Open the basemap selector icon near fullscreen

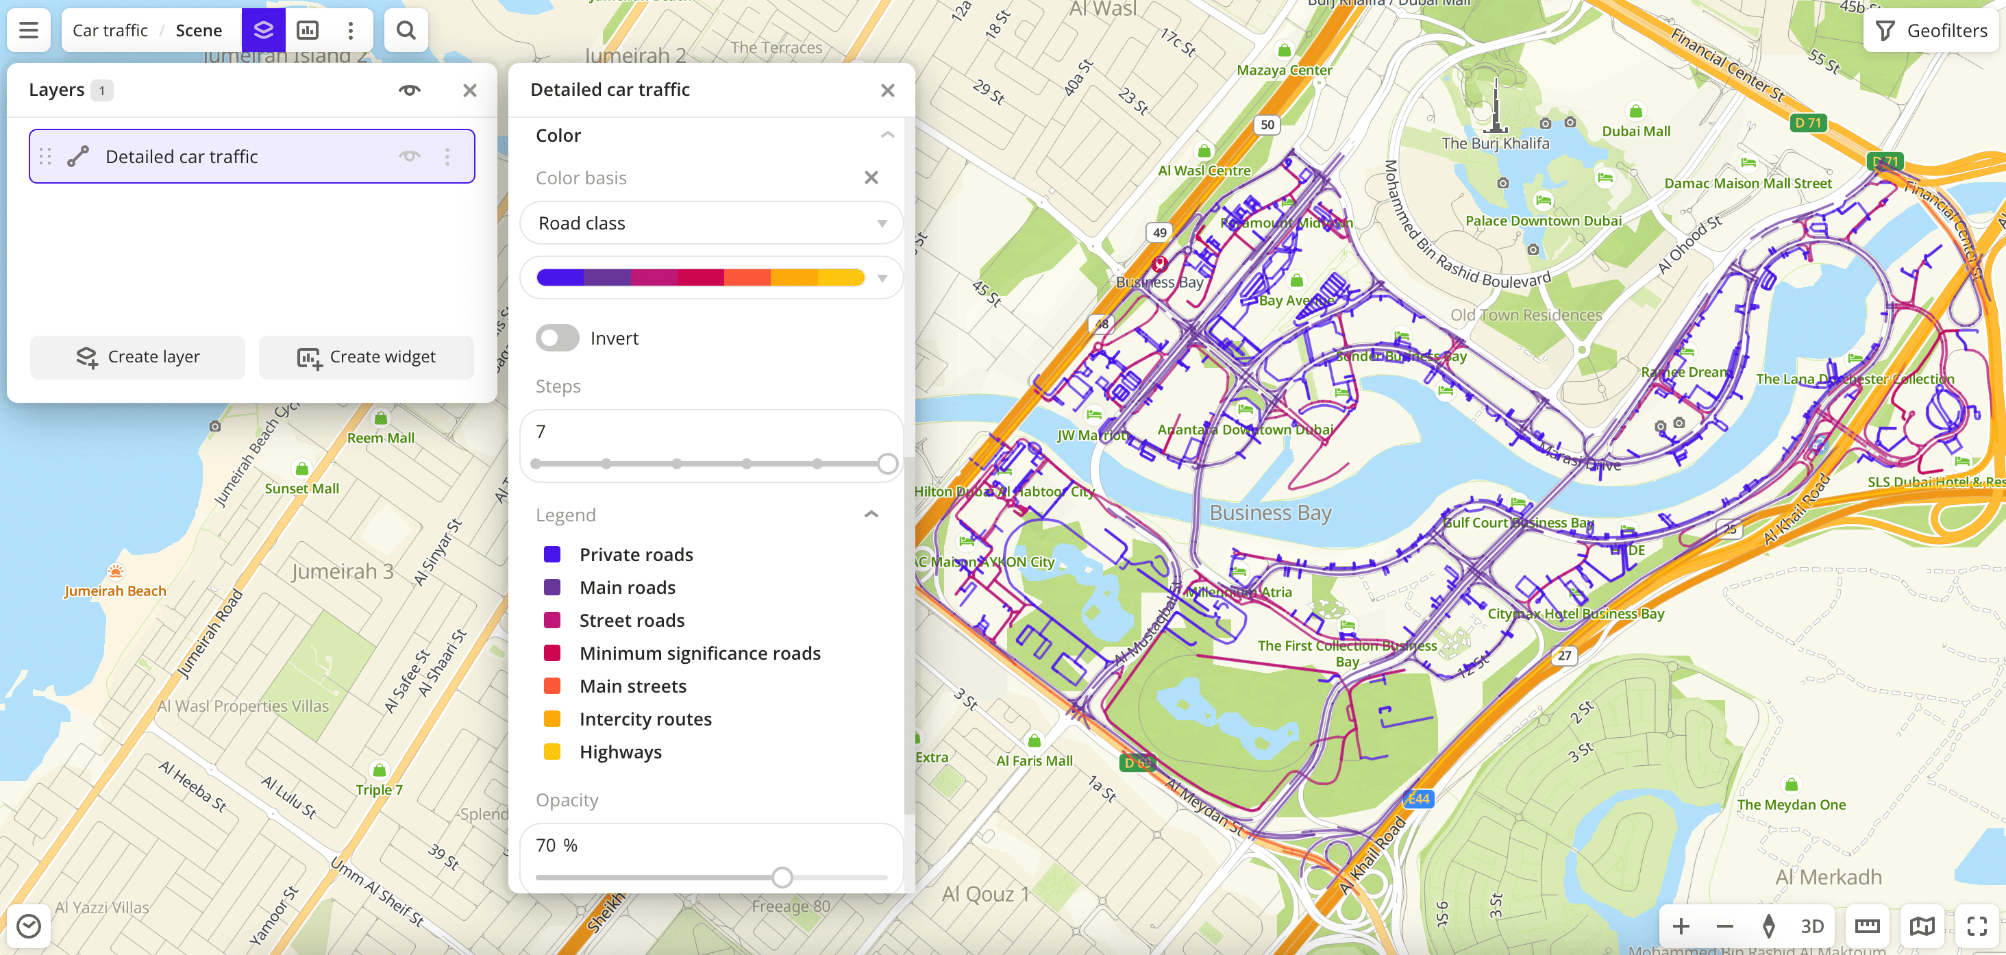point(1921,926)
